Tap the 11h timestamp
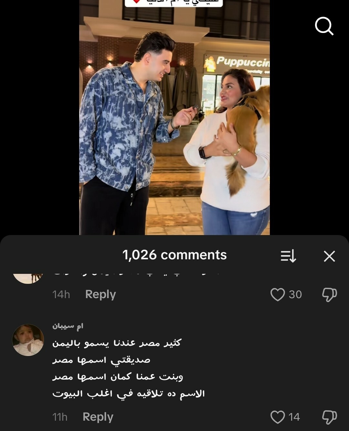 tap(60, 417)
